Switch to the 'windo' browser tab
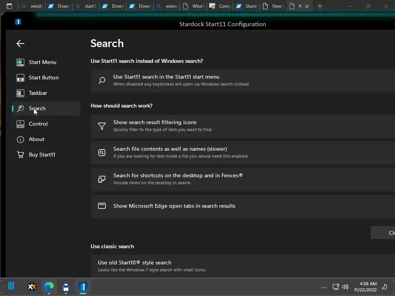The width and height of the screenshot is (395, 296). tap(32, 6)
